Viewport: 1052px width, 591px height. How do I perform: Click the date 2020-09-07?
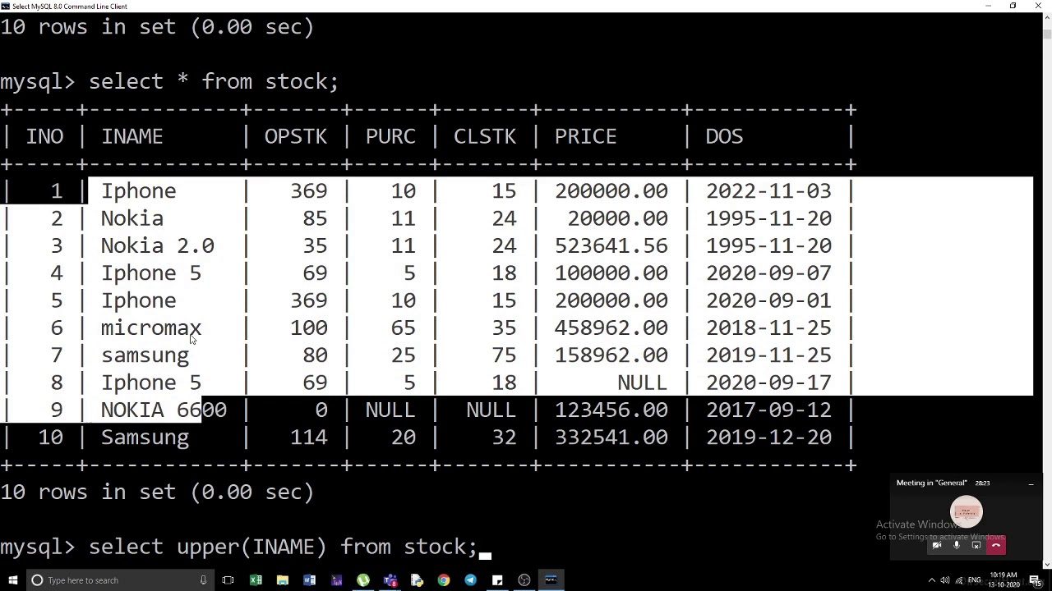768,273
